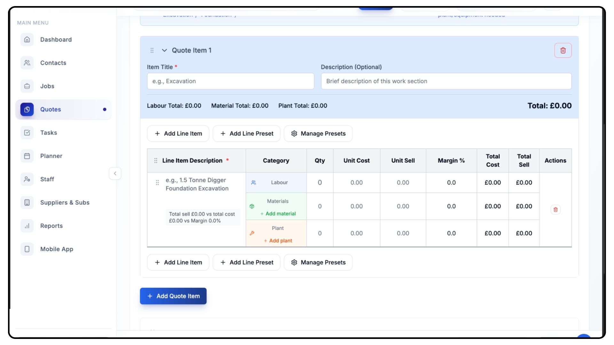Click the line item row trash icon
The width and height of the screenshot is (614, 345).
tap(555, 210)
